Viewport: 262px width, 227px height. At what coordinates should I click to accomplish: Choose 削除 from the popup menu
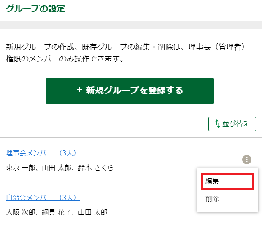[x=212, y=199]
